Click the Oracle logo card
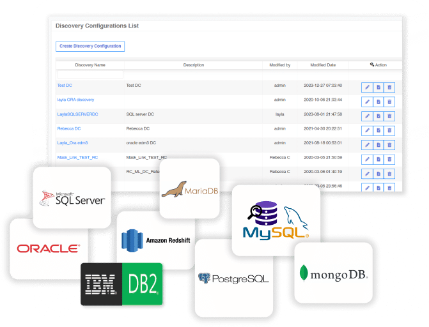The height and width of the screenshot is (327, 429). (x=49, y=249)
